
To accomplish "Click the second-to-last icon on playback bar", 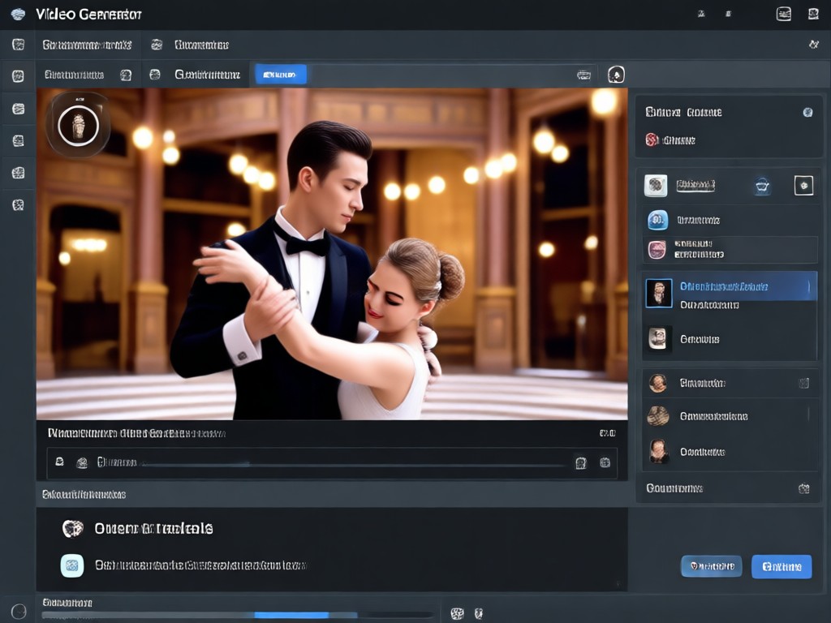I will click(x=581, y=463).
